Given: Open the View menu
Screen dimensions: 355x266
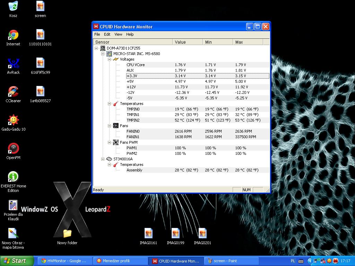Looking at the screenshot, I should (118, 34).
